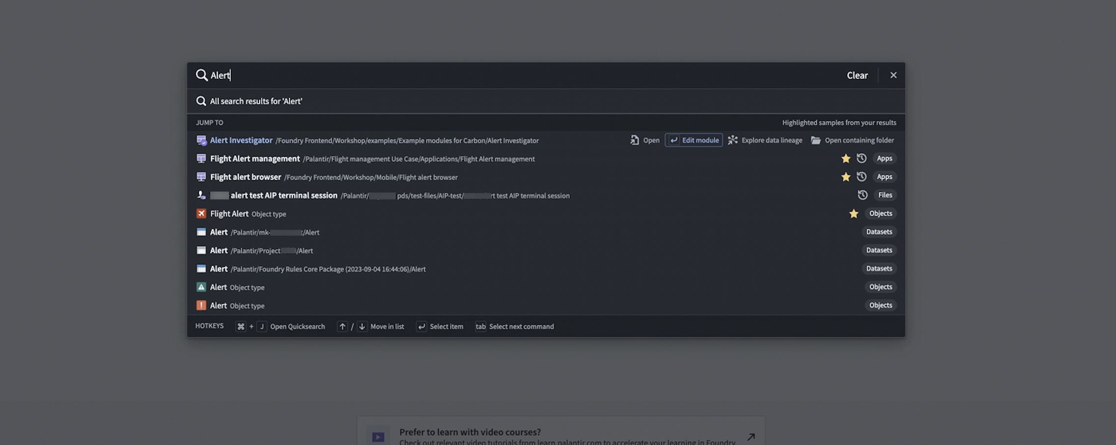Click the history icon on Flight alert browser
The width and height of the screenshot is (1116, 445).
pos(862,177)
